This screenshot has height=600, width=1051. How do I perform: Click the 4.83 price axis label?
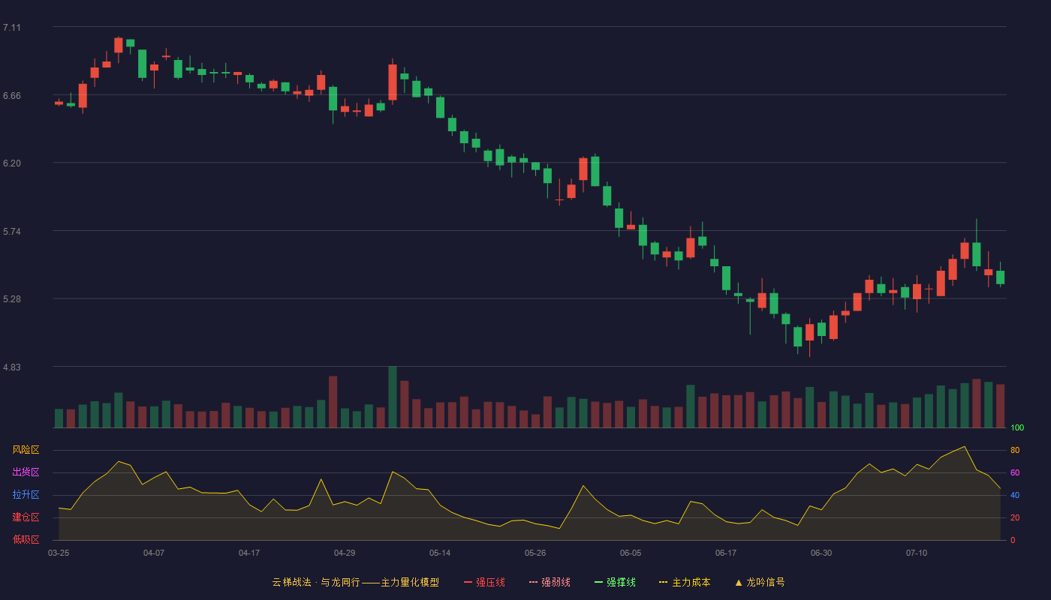click(12, 367)
